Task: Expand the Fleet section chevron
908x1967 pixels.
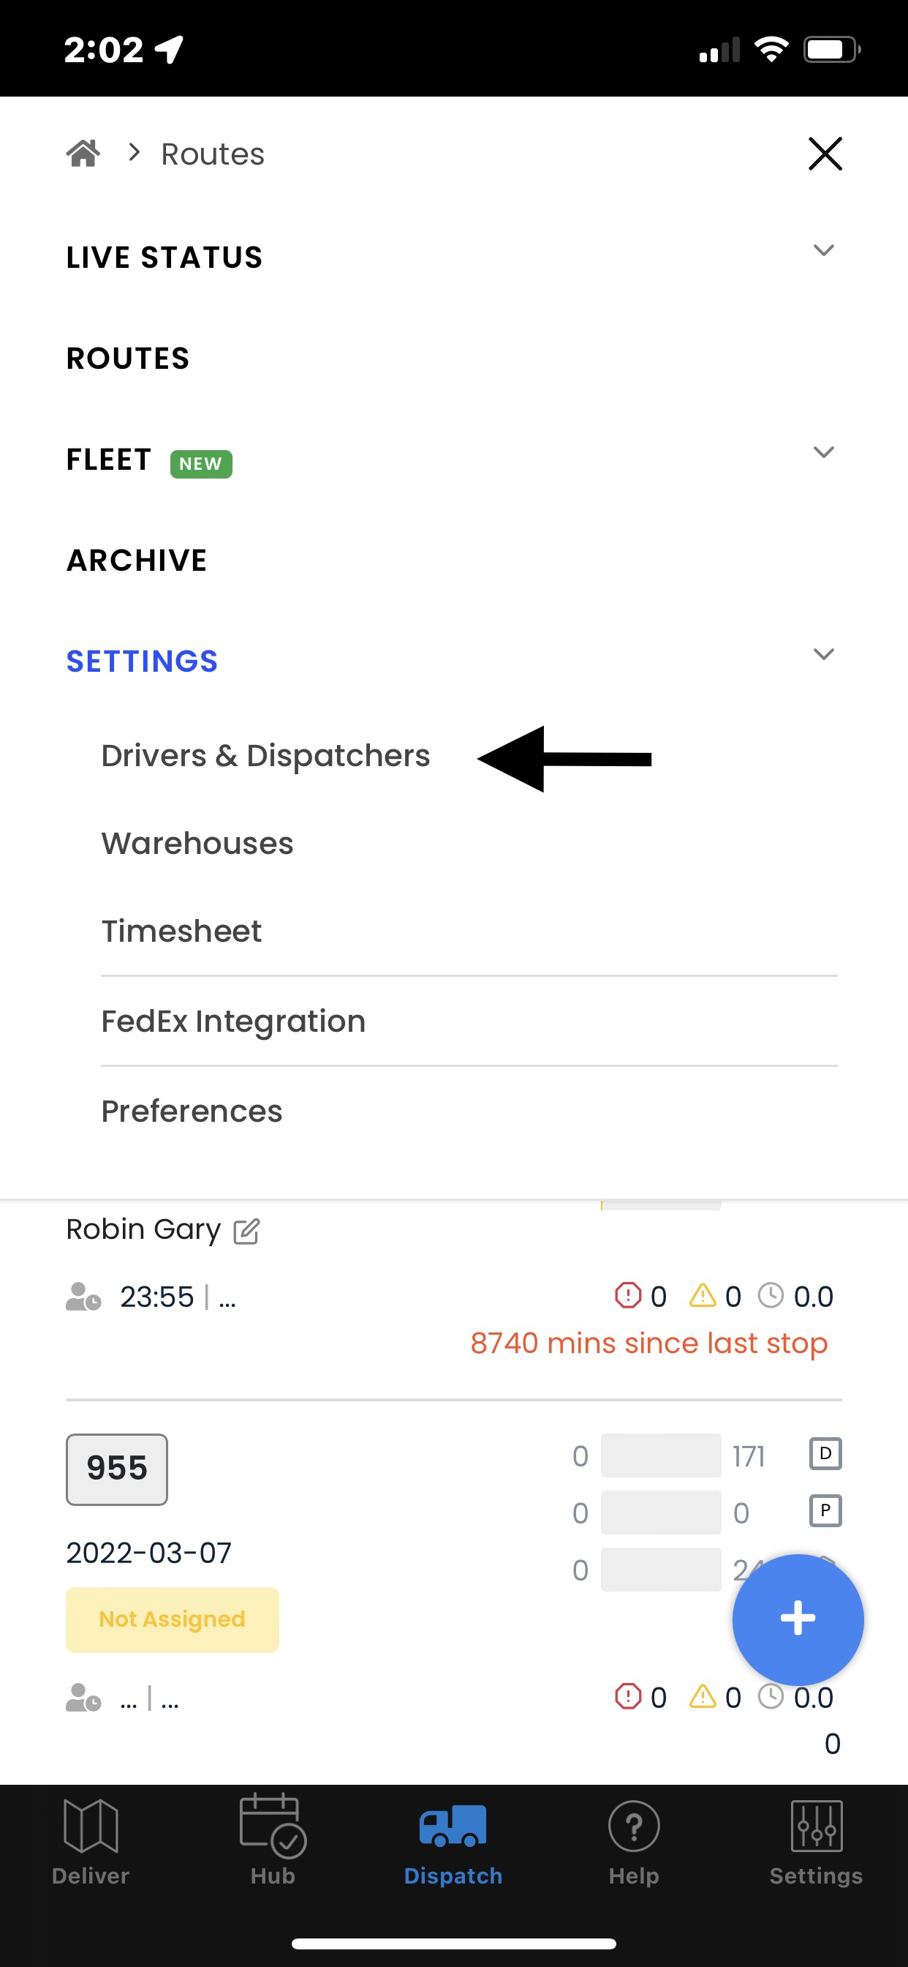Action: [823, 452]
